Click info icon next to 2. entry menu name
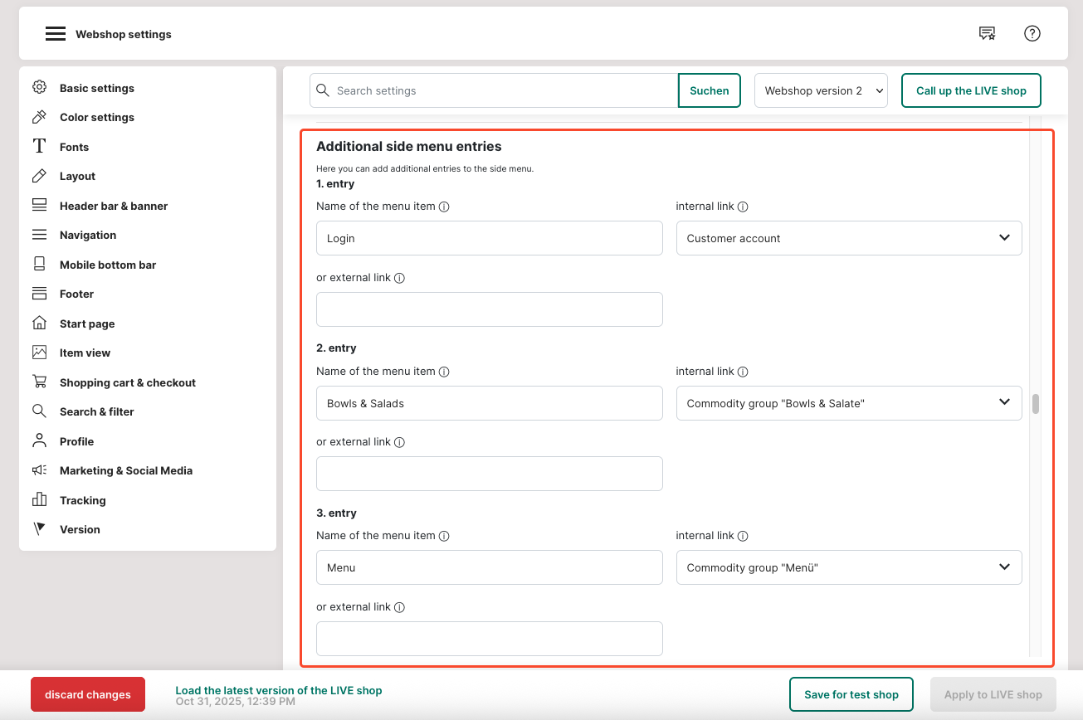The width and height of the screenshot is (1083, 720). pyautogui.click(x=444, y=372)
